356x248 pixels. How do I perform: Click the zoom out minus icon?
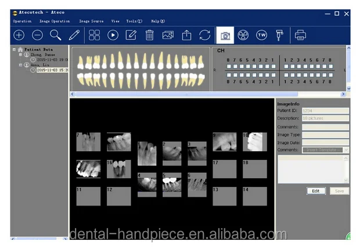point(38,36)
